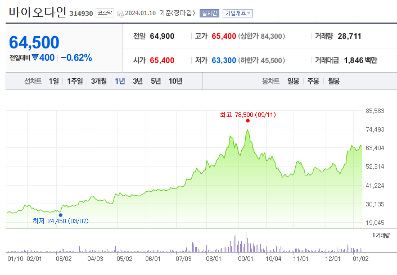Click the 2024.01.10 date text
397x275 pixels.
140,13
